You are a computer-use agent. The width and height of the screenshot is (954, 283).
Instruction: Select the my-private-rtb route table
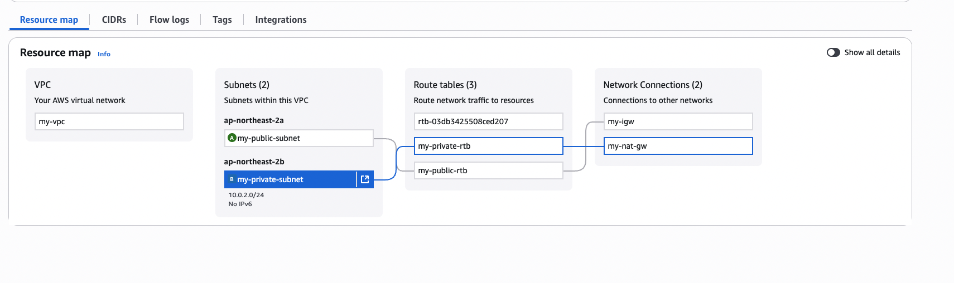(488, 146)
